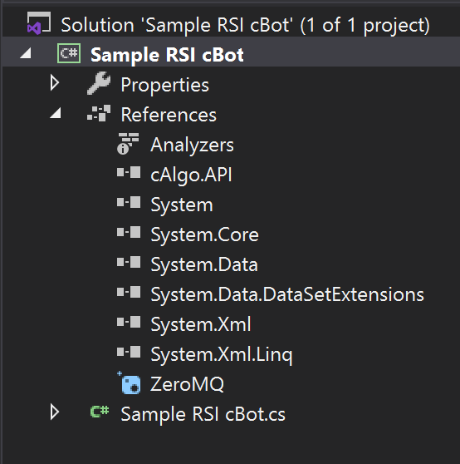Select the System reference
Screen dimensions: 460x464
coord(182,205)
